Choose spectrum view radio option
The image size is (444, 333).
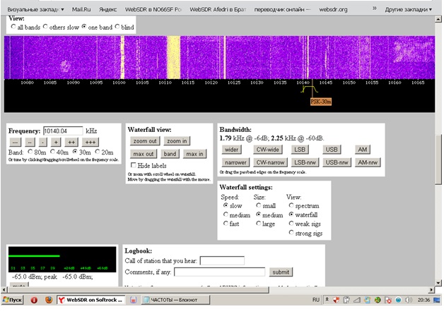[x=291, y=205]
